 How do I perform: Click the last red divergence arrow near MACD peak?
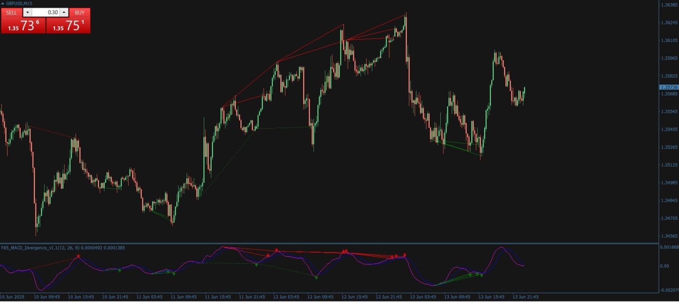coord(405,255)
